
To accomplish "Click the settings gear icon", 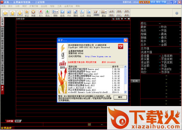I will [x=177, y=13].
